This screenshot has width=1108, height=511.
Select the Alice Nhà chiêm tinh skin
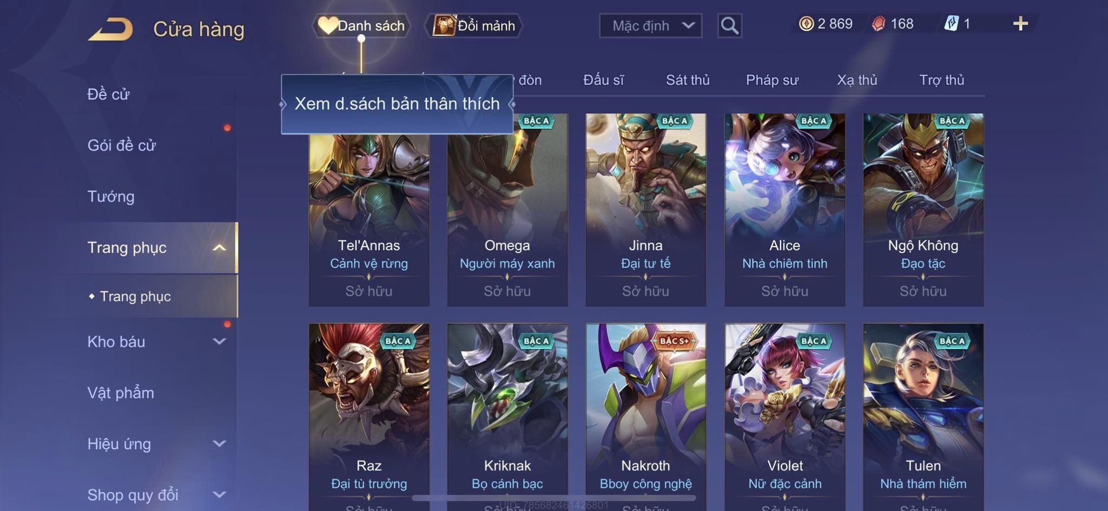784,210
